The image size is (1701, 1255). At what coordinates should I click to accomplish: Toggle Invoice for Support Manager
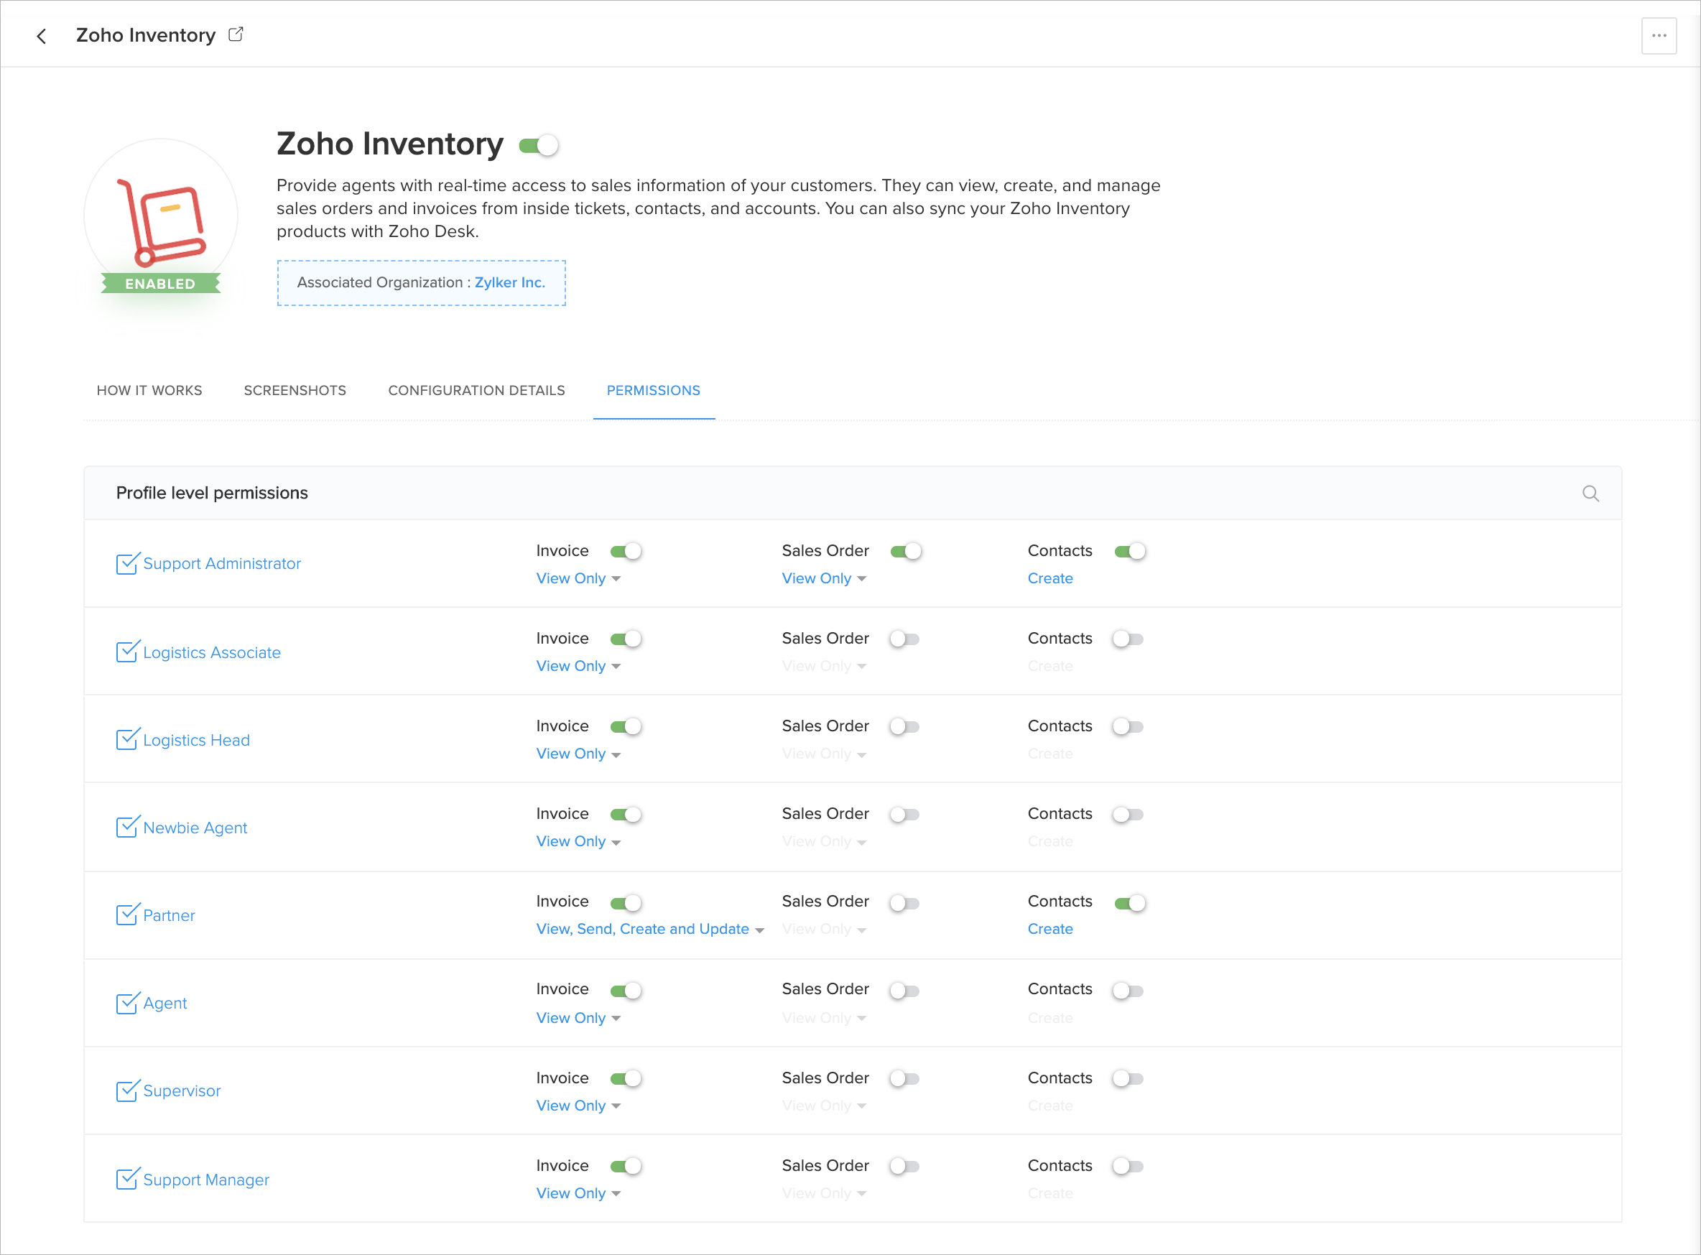pos(626,1166)
